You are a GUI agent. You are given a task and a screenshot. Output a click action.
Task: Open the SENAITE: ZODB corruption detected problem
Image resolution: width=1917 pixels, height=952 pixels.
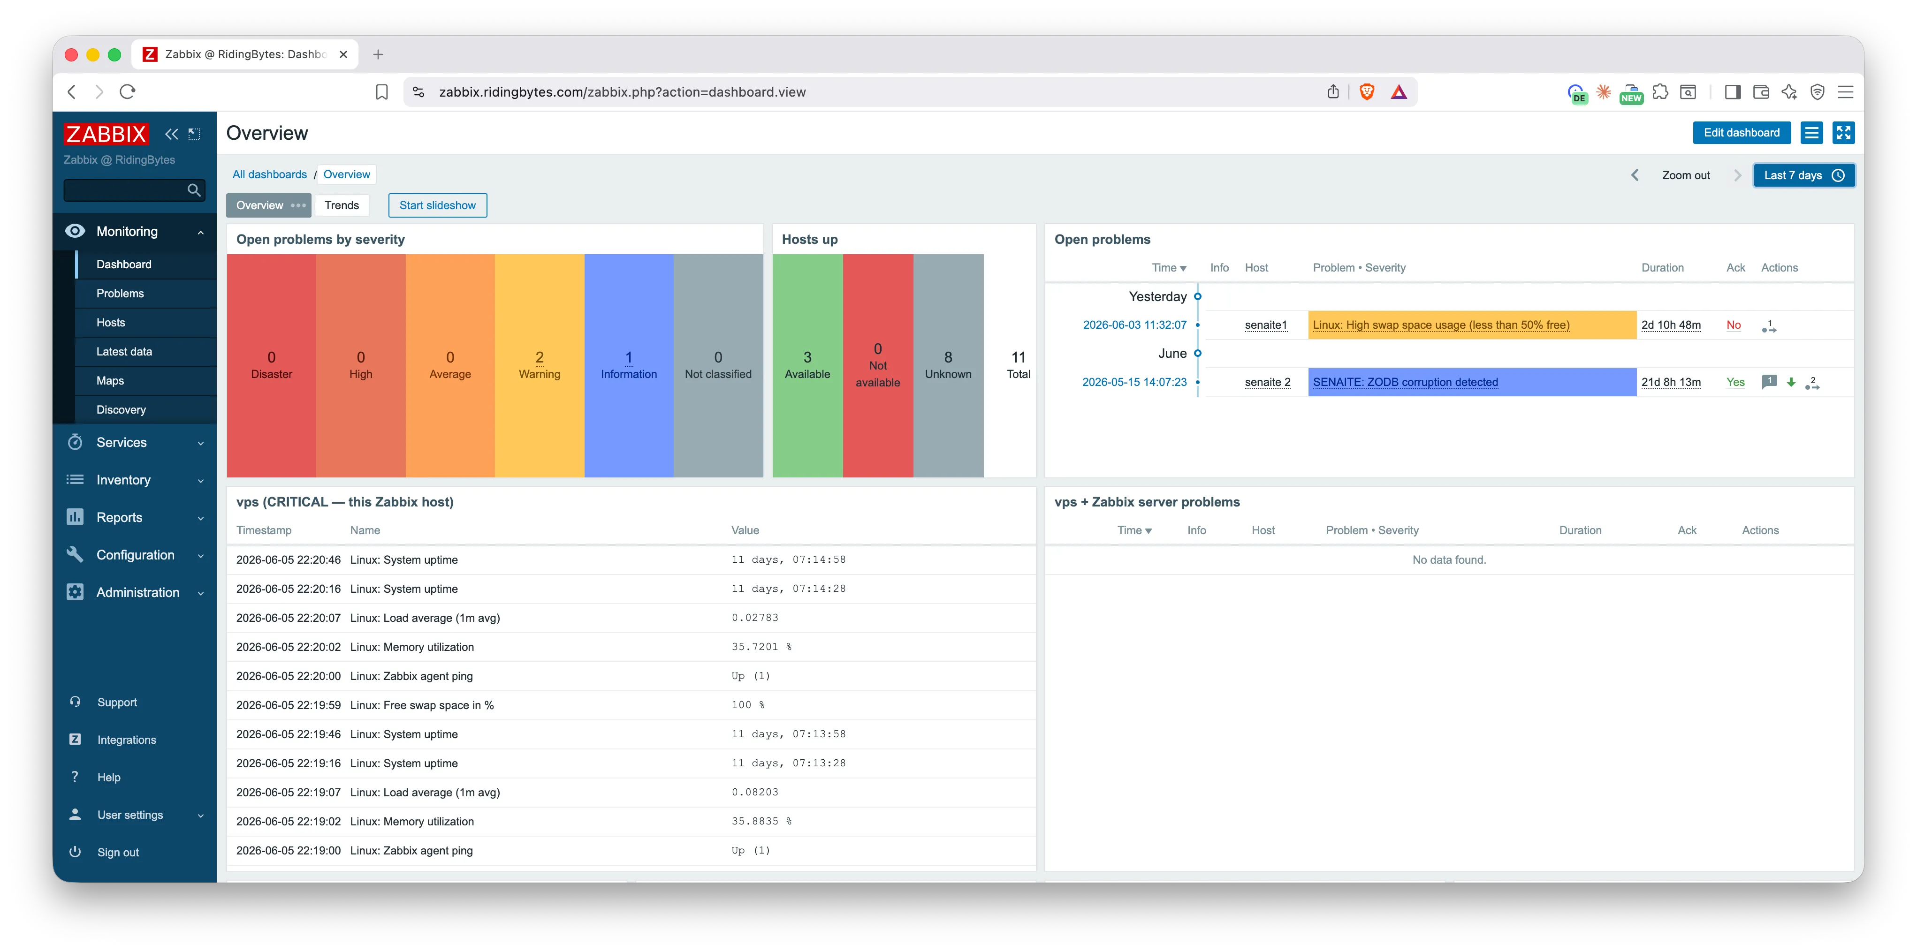[x=1405, y=382]
